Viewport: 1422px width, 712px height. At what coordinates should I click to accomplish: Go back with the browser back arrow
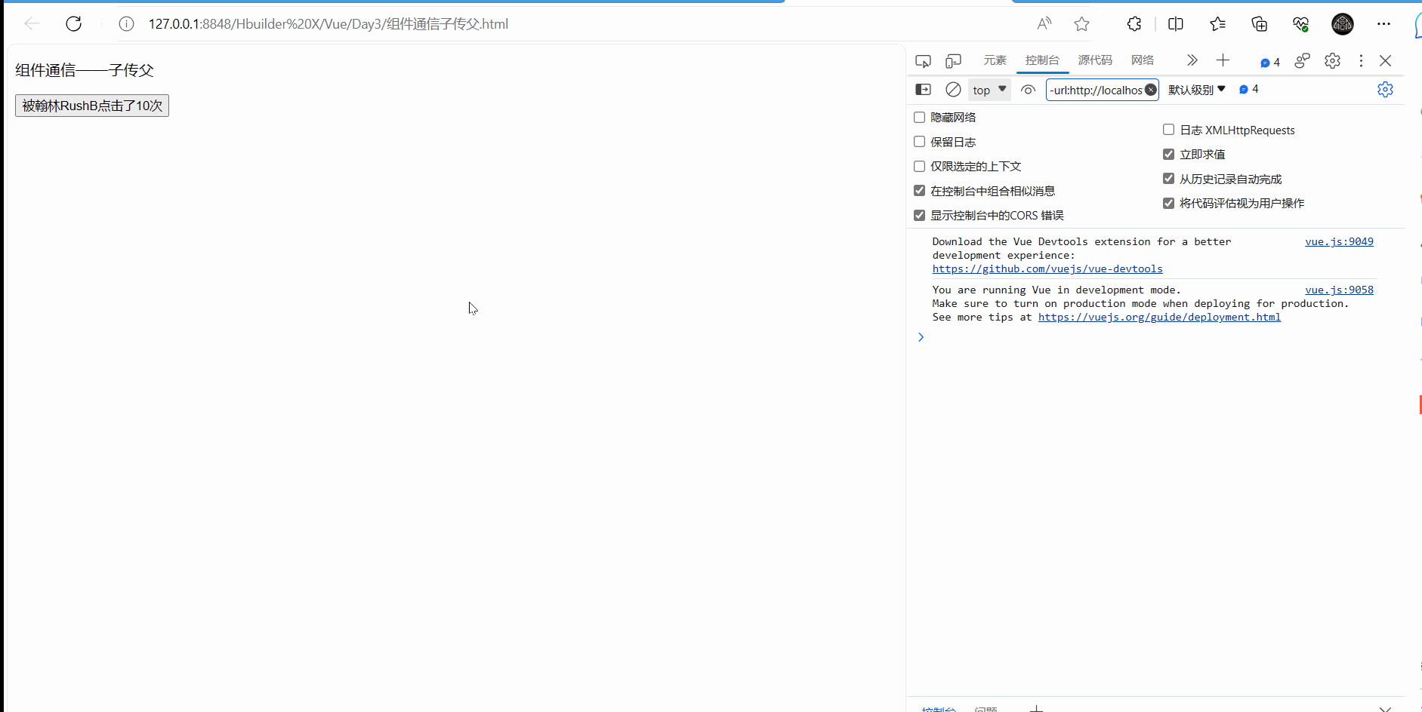(32, 24)
